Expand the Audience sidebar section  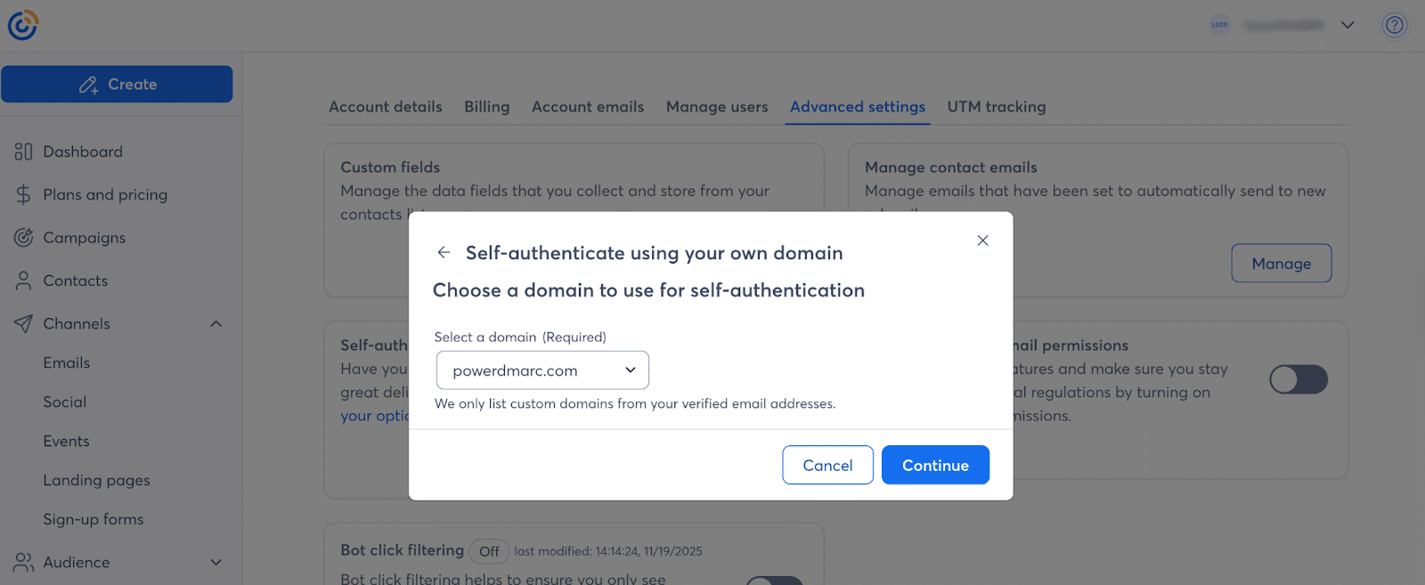click(216, 563)
